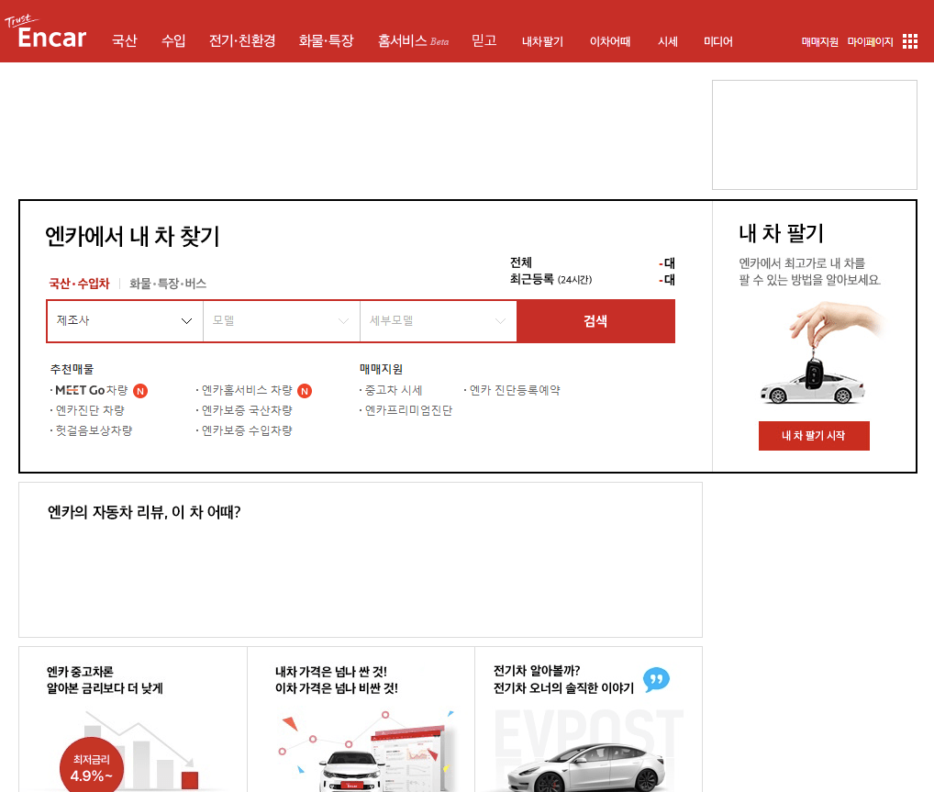
Task: Click the N badge next to 엔카홈서비스 차량
Action: [305, 391]
